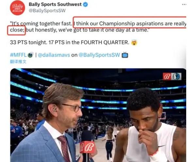Click the Bally logo in video corner

coord(167,76)
